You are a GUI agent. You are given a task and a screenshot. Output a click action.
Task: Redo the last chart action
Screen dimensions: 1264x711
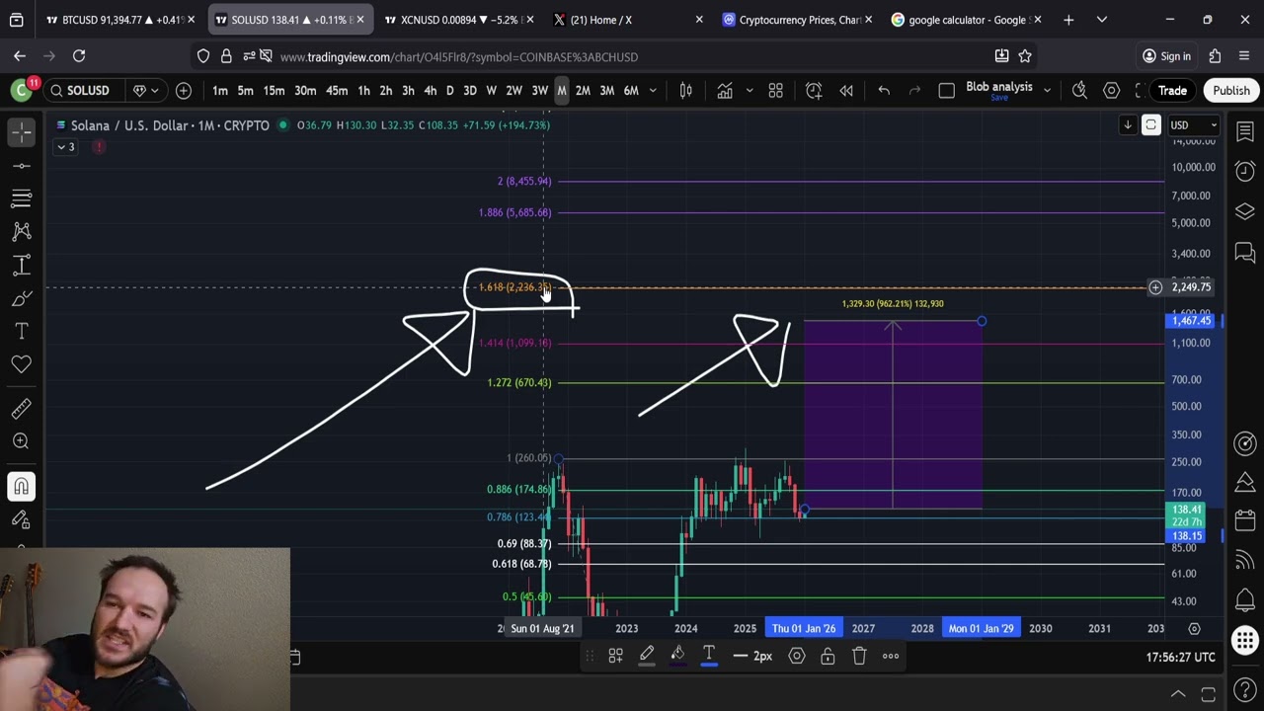914,91
